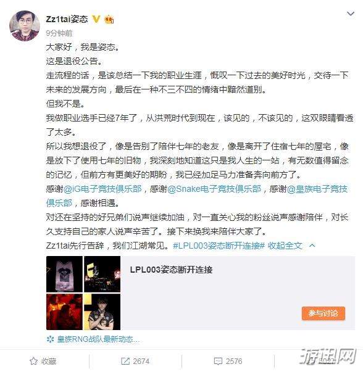View the top-right dark stage thumbnail
The image size is (363, 372).
pyautogui.click(x=102, y=274)
